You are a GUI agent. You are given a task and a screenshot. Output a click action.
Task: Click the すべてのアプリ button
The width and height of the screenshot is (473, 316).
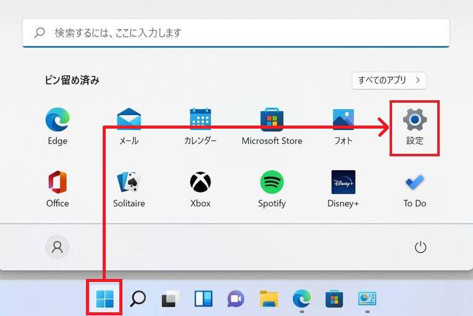(x=389, y=80)
